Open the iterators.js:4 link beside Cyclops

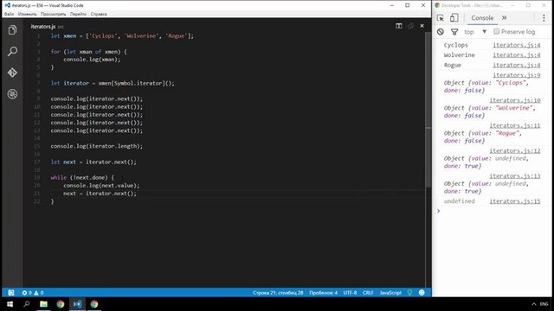[517, 45]
